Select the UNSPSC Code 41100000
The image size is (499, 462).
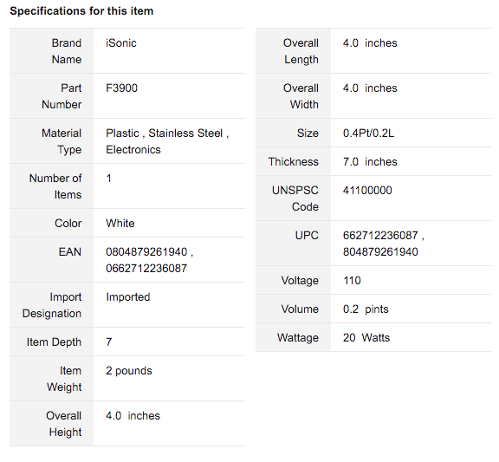pyautogui.click(x=367, y=191)
